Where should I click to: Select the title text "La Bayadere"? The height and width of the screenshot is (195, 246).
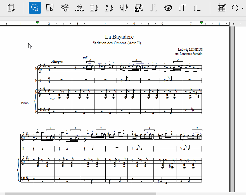point(119,37)
